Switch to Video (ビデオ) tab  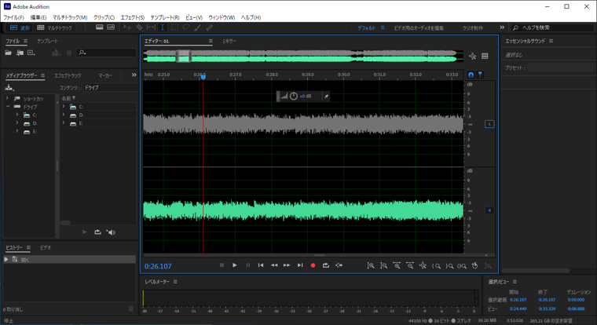46,248
